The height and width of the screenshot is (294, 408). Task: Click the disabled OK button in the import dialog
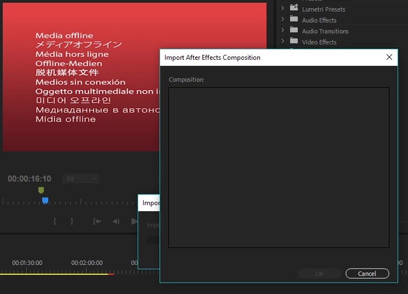click(x=320, y=274)
